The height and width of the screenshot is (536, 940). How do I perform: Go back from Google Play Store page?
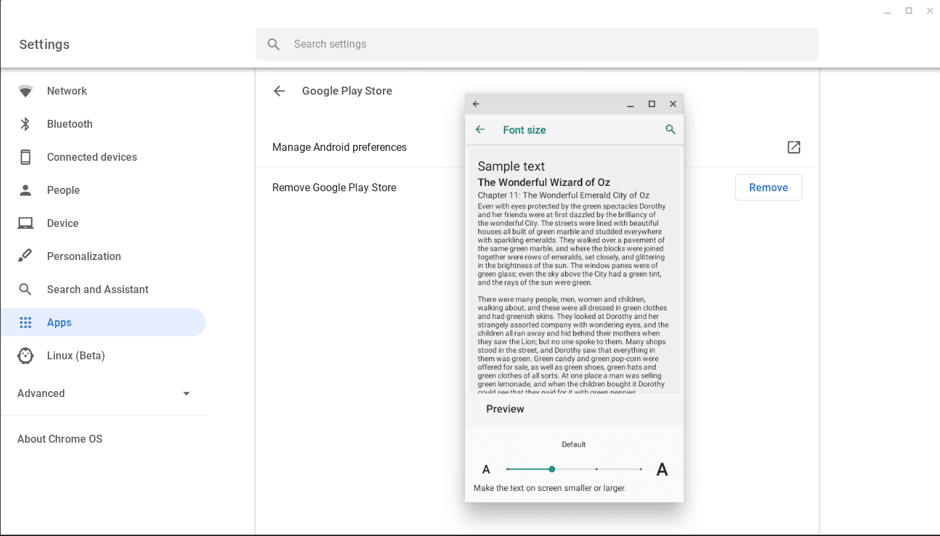(279, 91)
